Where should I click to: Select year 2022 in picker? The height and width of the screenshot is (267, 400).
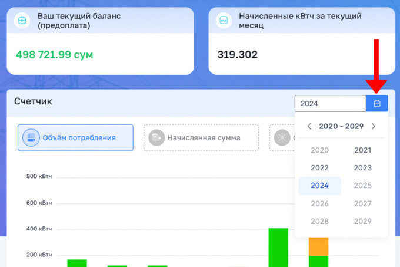pyautogui.click(x=319, y=168)
